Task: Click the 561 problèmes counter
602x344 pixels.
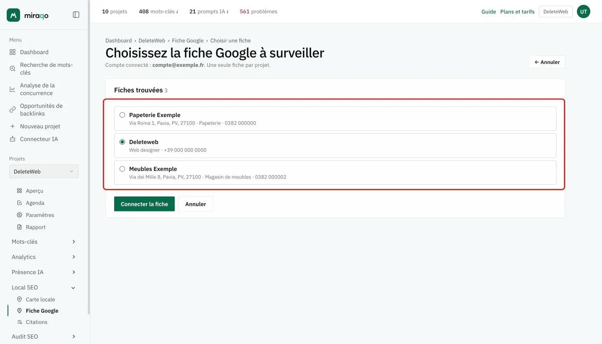Action: pyautogui.click(x=258, y=12)
